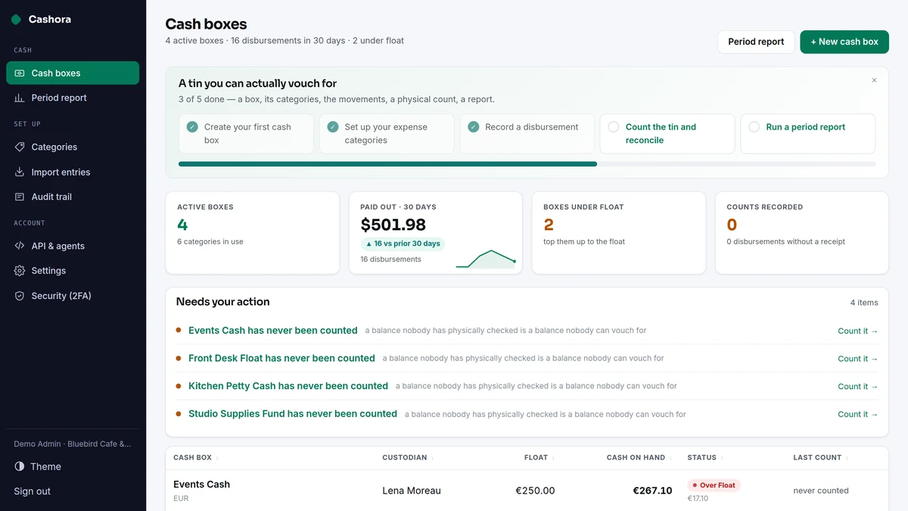
Task: Open the Audit trail sidebar icon
Action: pos(20,197)
